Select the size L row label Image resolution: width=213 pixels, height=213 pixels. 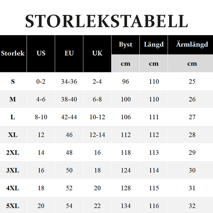[13, 117]
